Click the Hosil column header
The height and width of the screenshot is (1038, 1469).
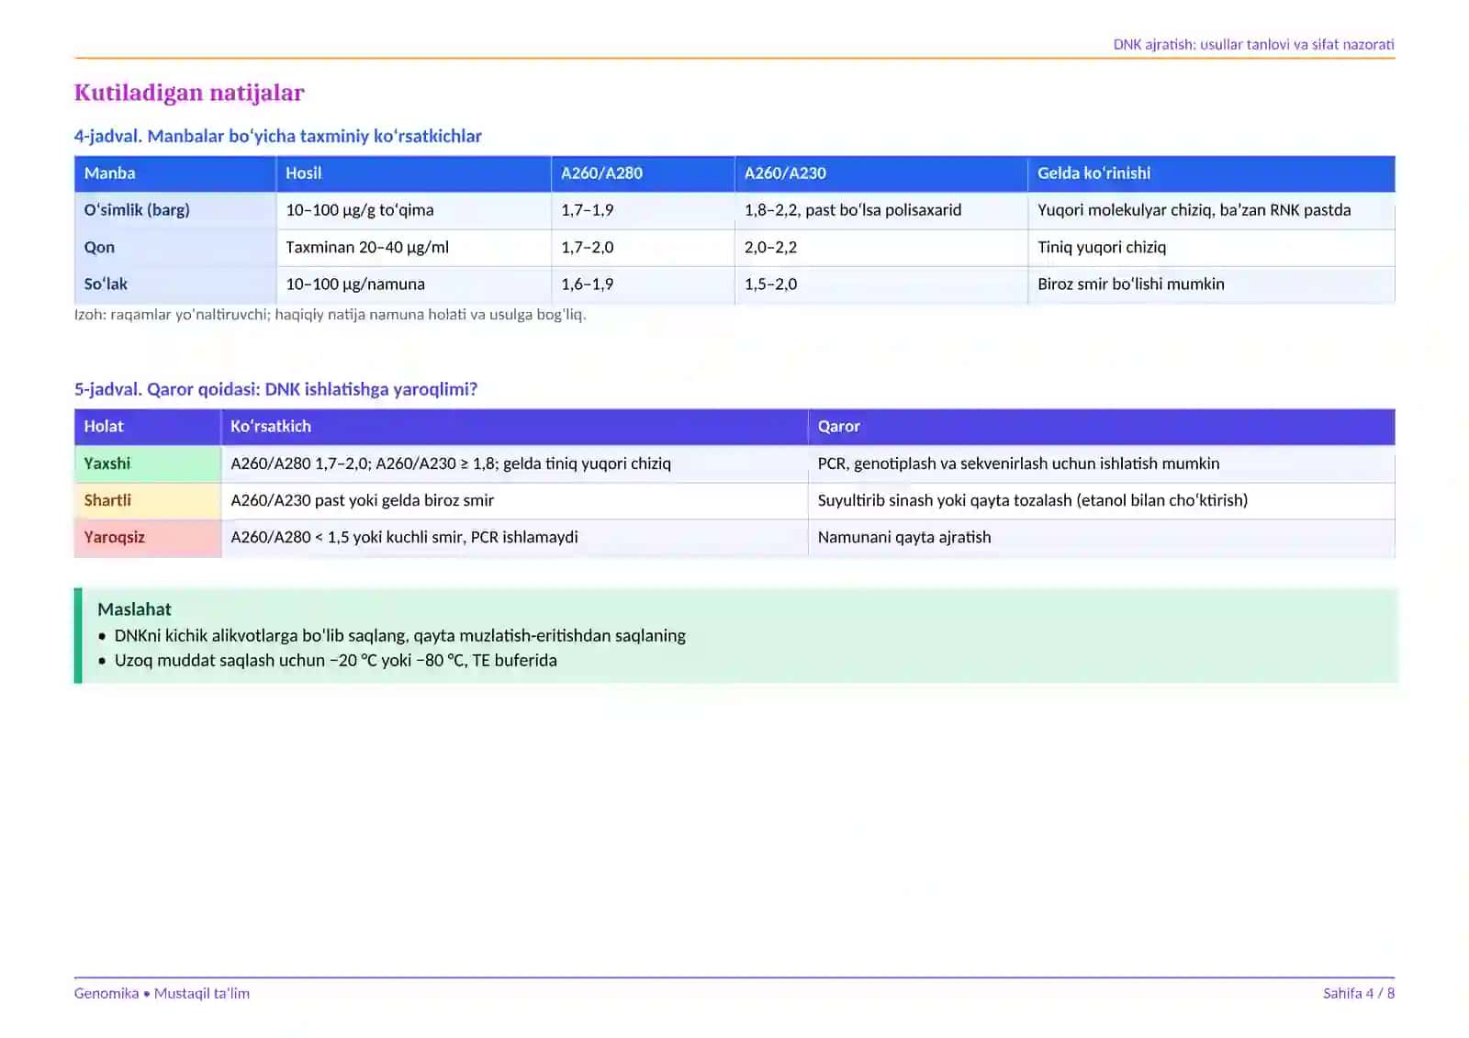click(413, 173)
